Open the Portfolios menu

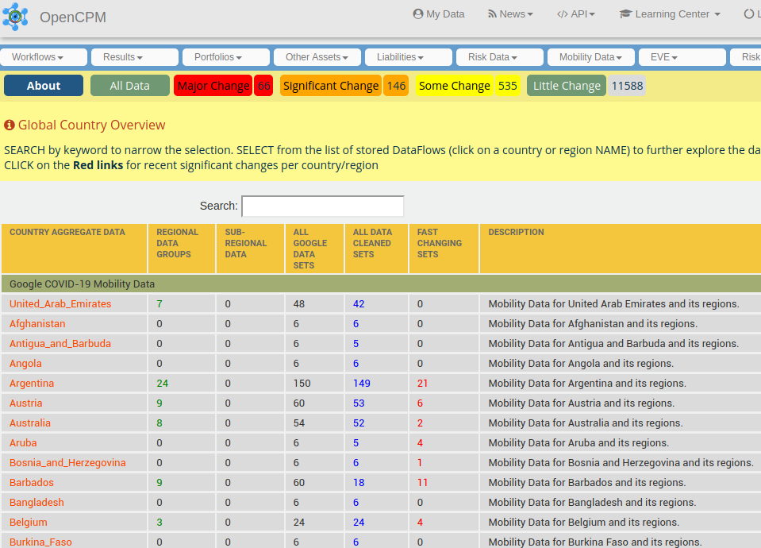tap(226, 57)
